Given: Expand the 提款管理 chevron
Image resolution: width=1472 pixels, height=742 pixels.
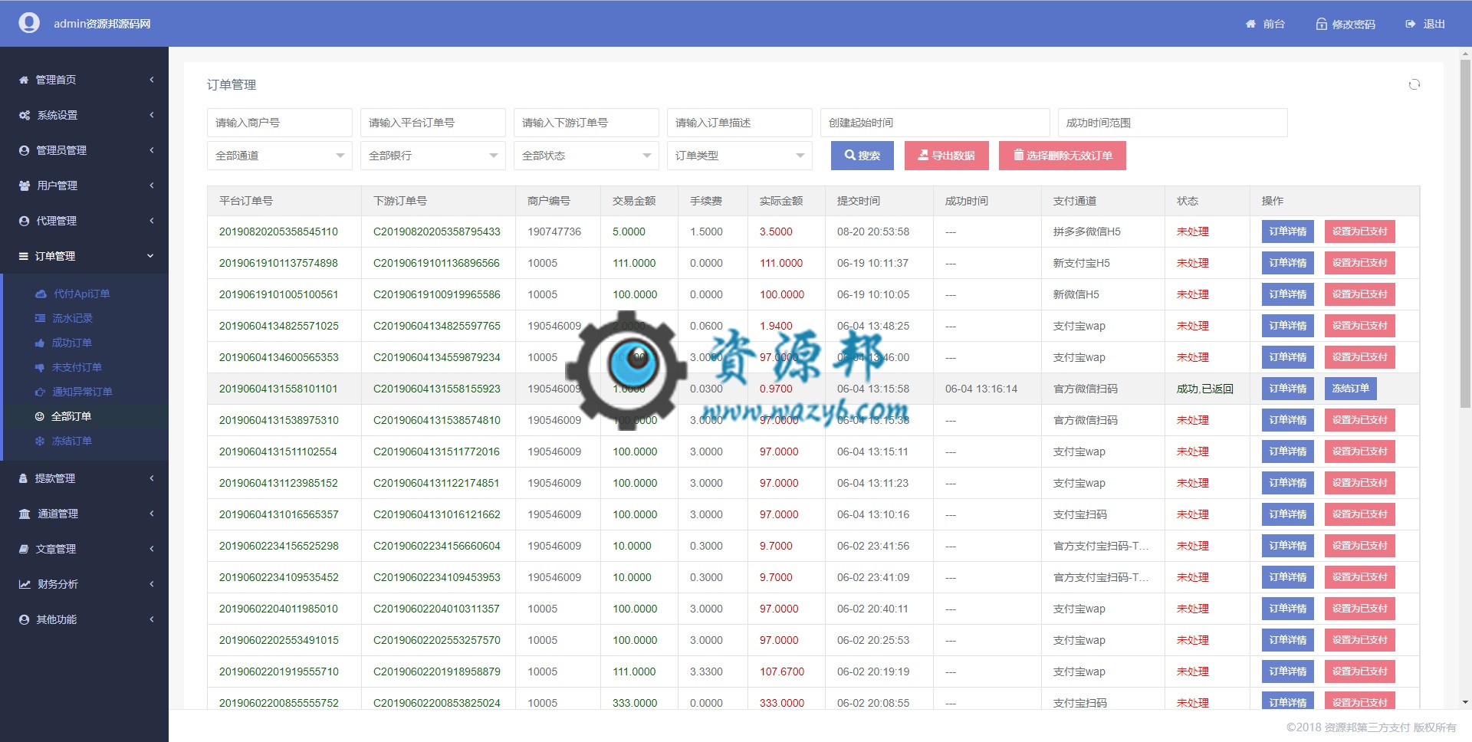Looking at the screenshot, I should click(152, 478).
